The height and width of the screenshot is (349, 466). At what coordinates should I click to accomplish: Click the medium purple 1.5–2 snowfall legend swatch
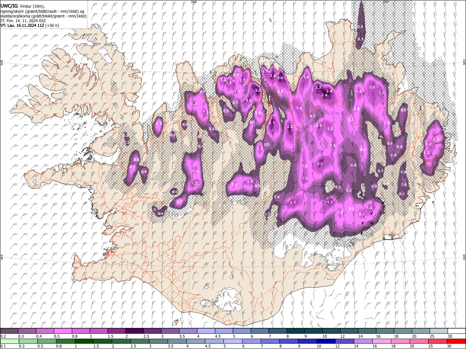(116, 331)
